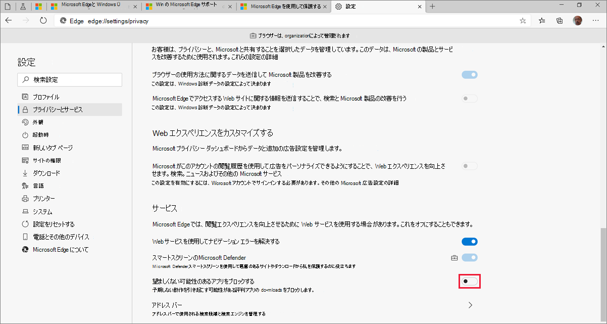
Task: Click the organizationによって管理されます banner text
Action: 317,36
